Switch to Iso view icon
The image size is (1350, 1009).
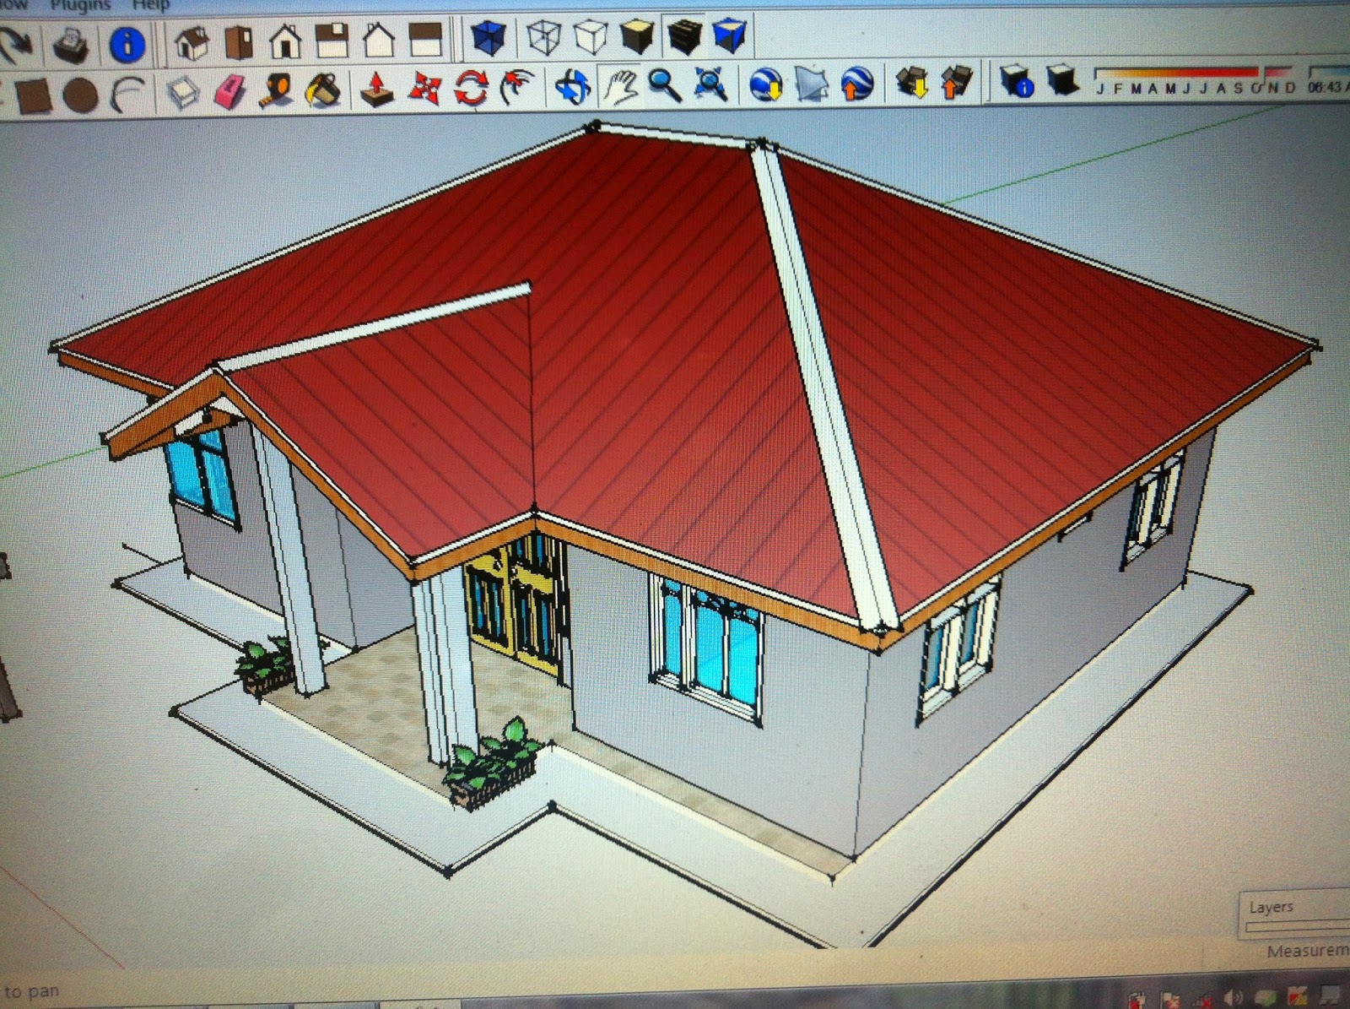[192, 42]
